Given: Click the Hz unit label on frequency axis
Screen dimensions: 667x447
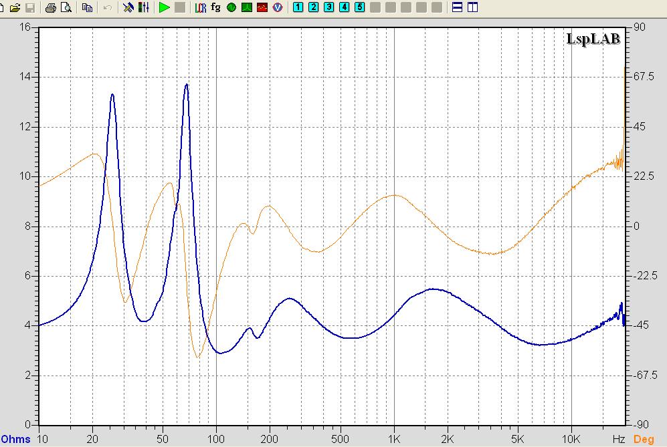Looking at the screenshot, I should pos(619,439).
